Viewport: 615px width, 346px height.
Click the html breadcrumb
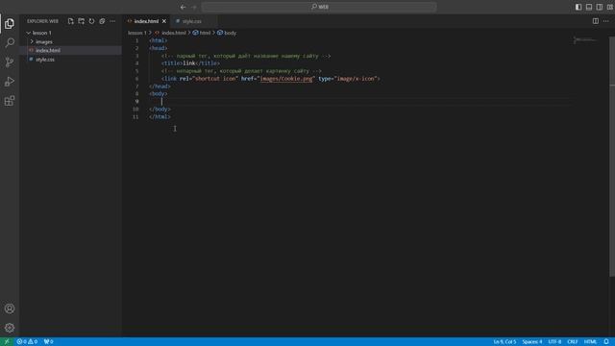[205, 33]
